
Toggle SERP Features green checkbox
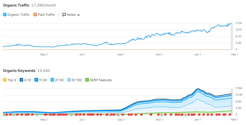87,80
